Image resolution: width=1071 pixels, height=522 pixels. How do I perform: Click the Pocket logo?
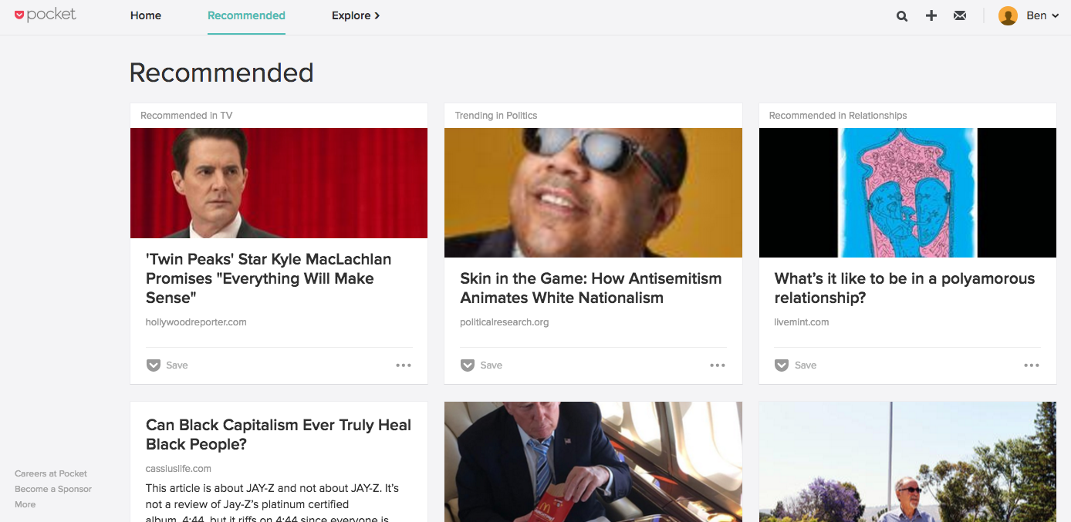46,15
